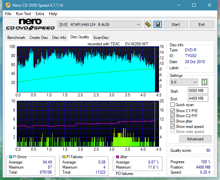
Task: Open the drive selection dropdown
Action: point(99,25)
